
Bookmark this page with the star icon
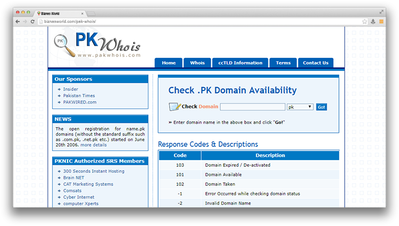click(x=364, y=22)
